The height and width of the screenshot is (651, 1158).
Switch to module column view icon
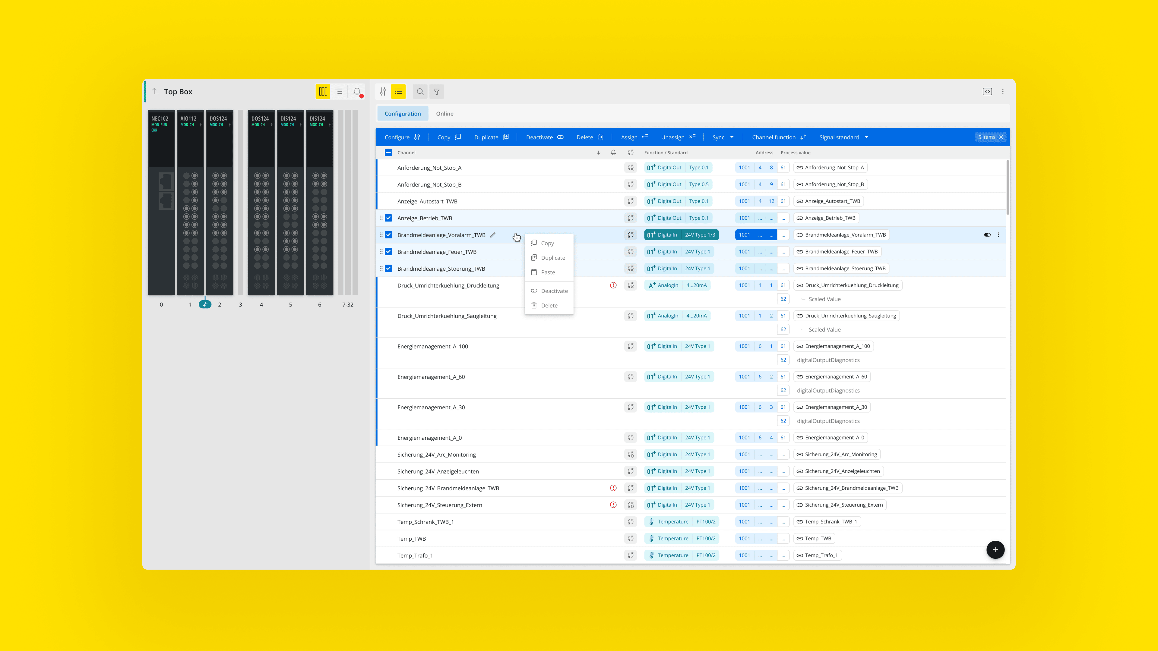click(x=322, y=92)
